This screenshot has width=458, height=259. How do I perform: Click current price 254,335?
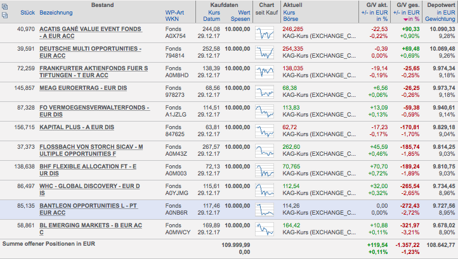click(x=293, y=49)
